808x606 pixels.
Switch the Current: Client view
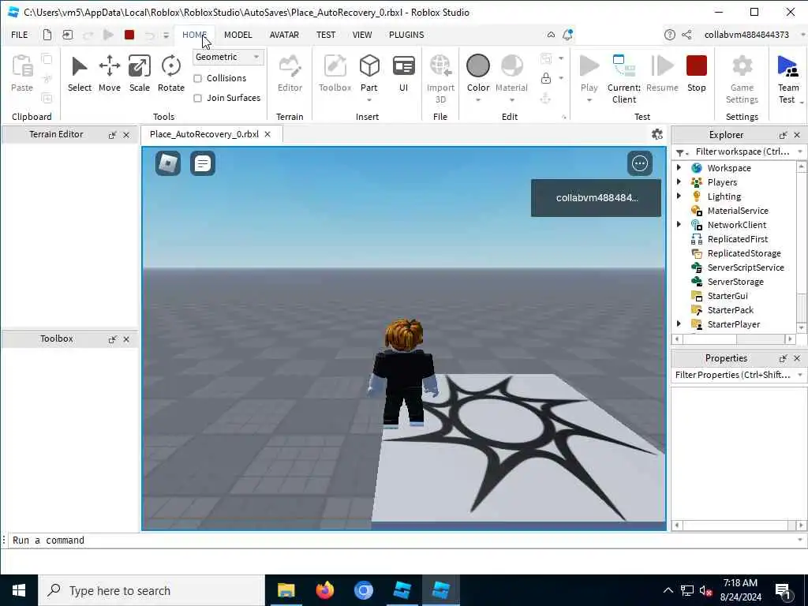[x=624, y=79]
